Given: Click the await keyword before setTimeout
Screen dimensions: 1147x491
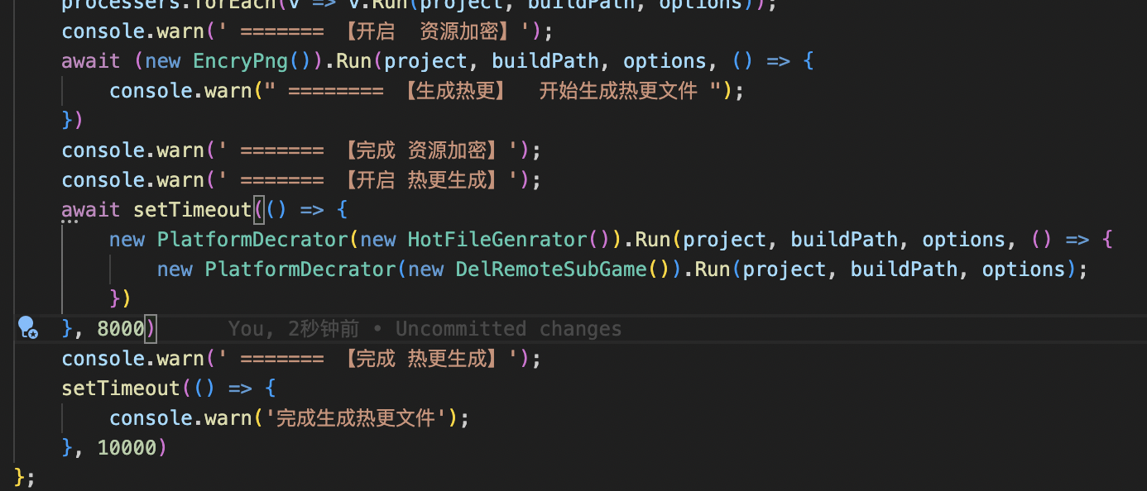Looking at the screenshot, I should pyautogui.click(x=91, y=210).
